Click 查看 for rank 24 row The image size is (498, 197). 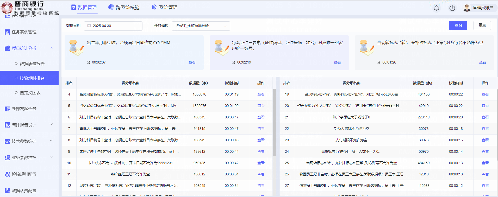(485, 151)
